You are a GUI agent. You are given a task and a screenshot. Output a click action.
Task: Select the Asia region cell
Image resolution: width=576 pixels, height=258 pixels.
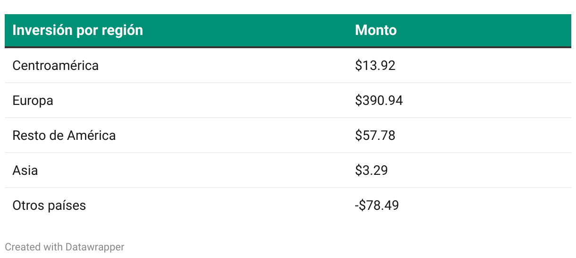click(x=25, y=170)
